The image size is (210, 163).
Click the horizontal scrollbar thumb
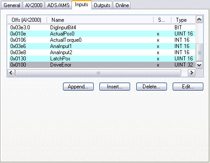pyautogui.click(x=98, y=73)
